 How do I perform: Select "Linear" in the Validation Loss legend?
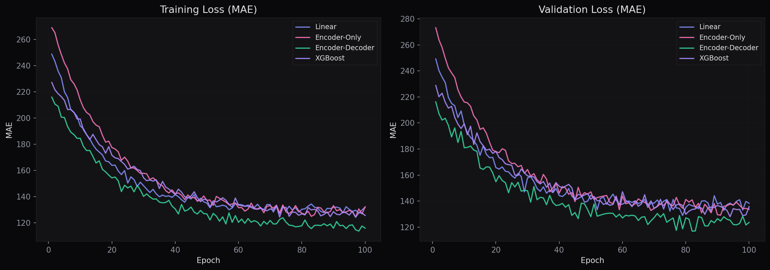coord(710,27)
